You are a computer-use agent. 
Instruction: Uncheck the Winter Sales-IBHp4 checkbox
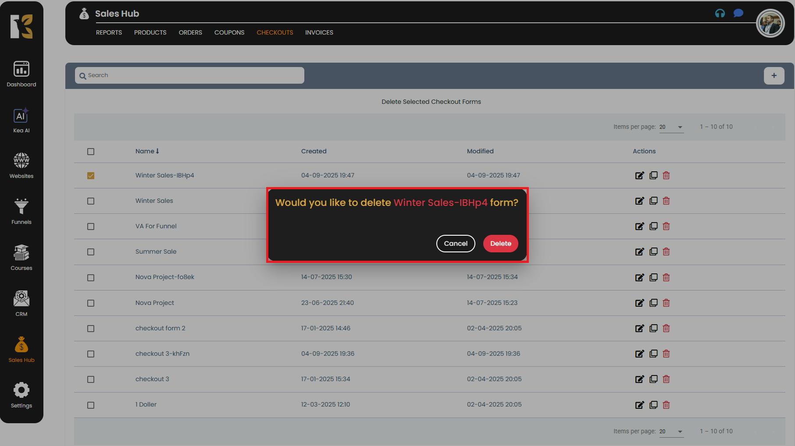pyautogui.click(x=91, y=176)
